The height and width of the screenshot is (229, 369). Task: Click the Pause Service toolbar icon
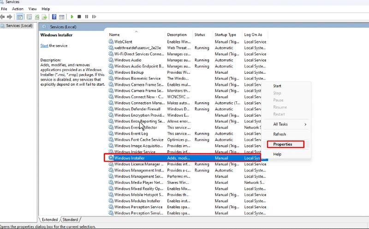[x=87, y=17]
